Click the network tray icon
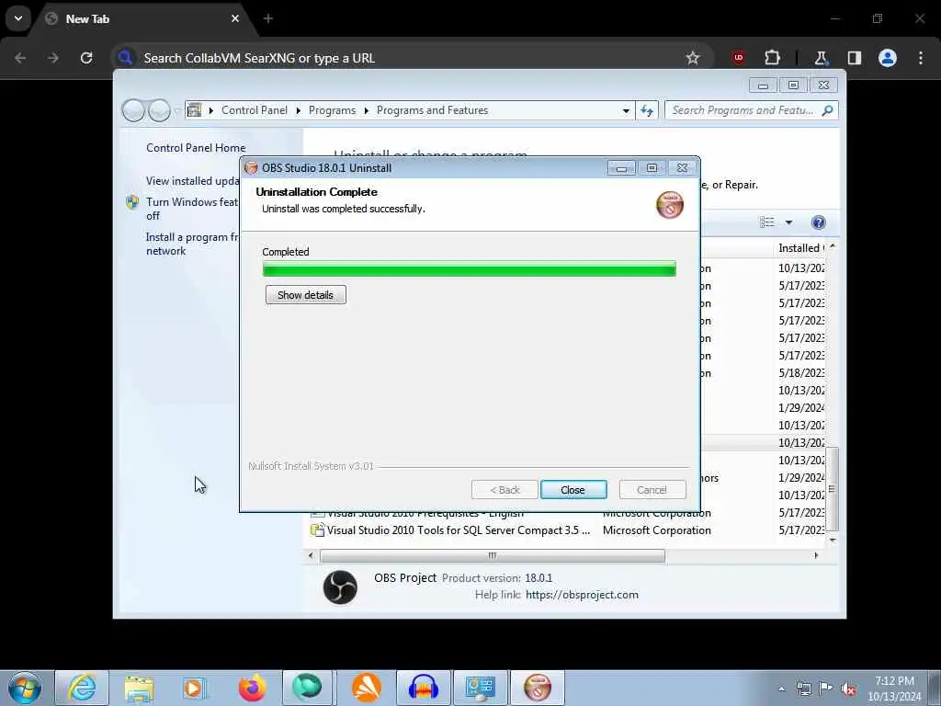This screenshot has height=706, width=941. click(x=803, y=689)
